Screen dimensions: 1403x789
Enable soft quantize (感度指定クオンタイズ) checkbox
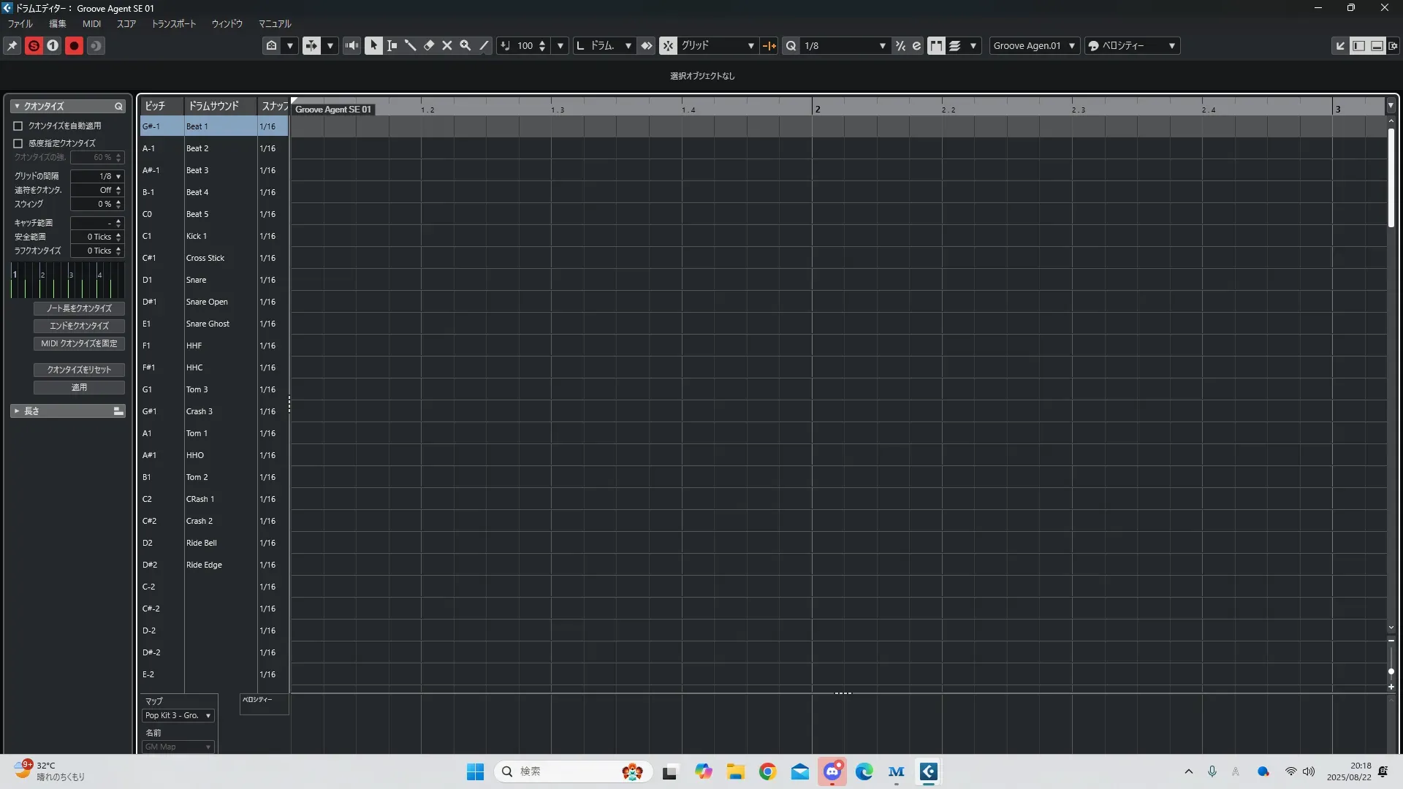[18, 143]
